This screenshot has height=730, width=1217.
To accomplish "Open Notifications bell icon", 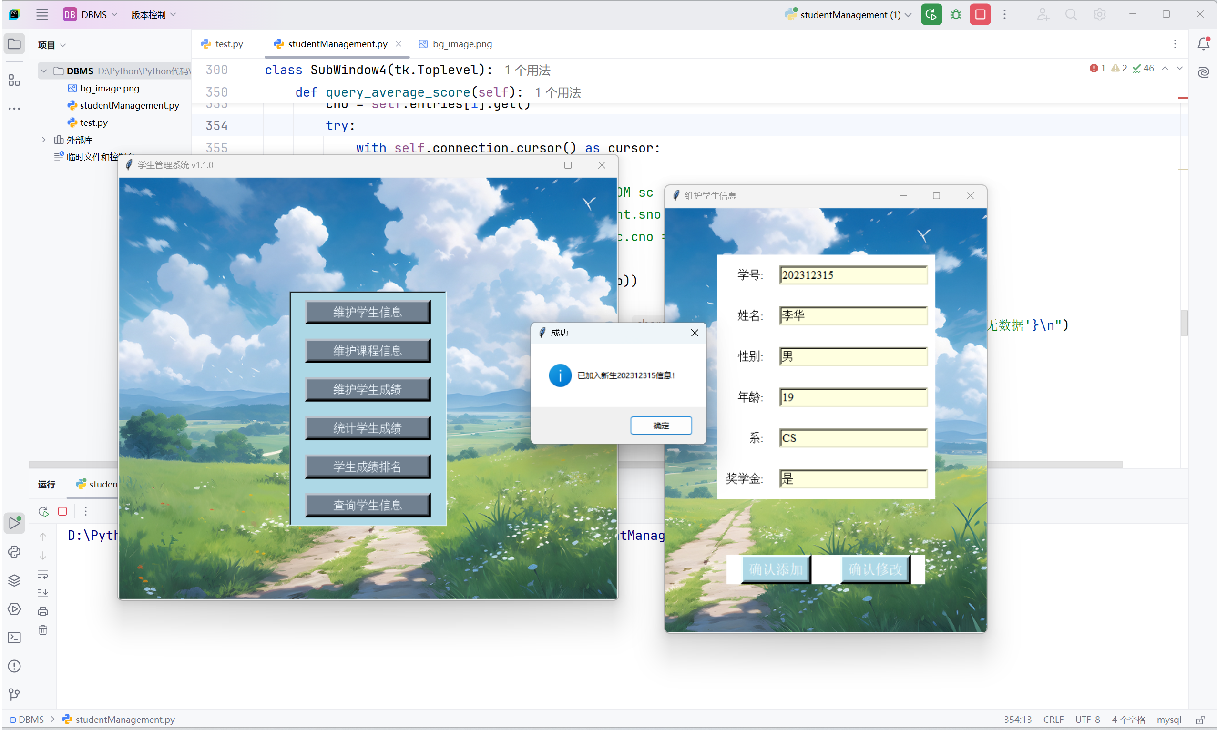I will [1203, 44].
